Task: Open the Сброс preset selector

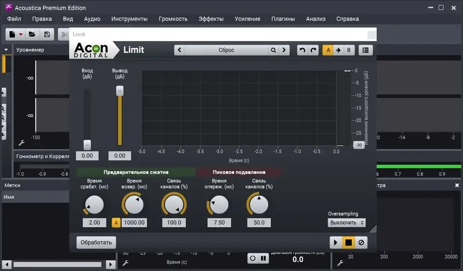Action: [226, 50]
